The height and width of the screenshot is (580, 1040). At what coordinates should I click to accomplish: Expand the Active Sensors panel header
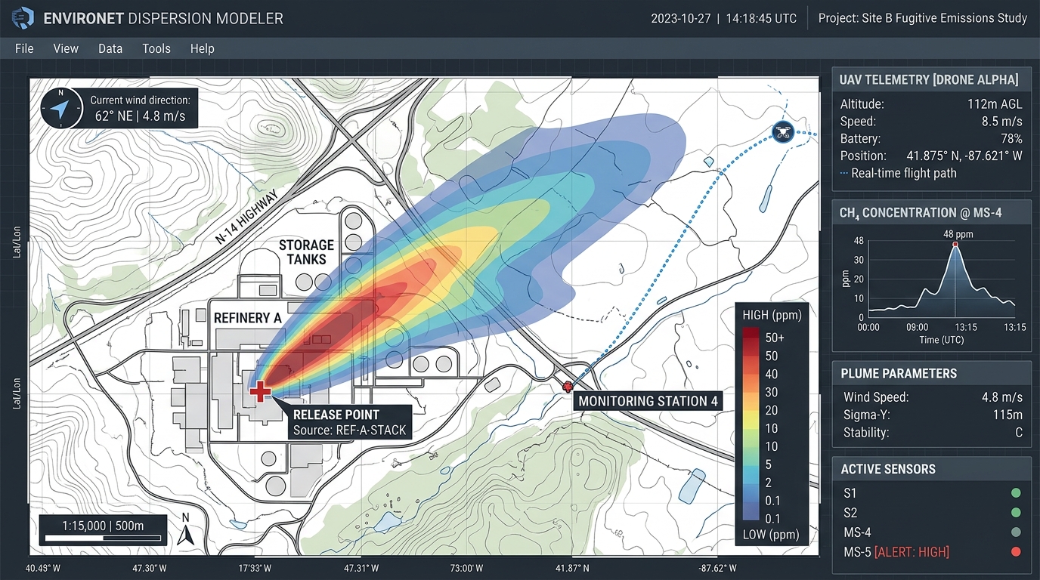coord(931,469)
